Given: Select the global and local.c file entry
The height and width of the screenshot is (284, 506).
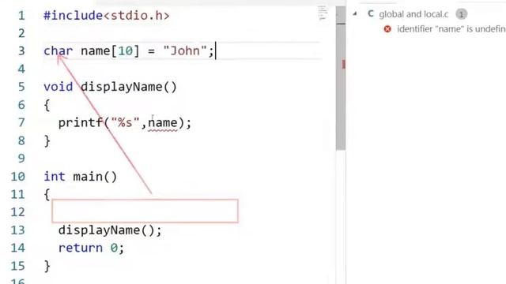Looking at the screenshot, I should coord(413,14).
